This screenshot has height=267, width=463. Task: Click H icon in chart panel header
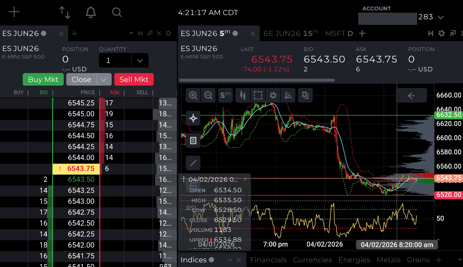click(x=430, y=34)
